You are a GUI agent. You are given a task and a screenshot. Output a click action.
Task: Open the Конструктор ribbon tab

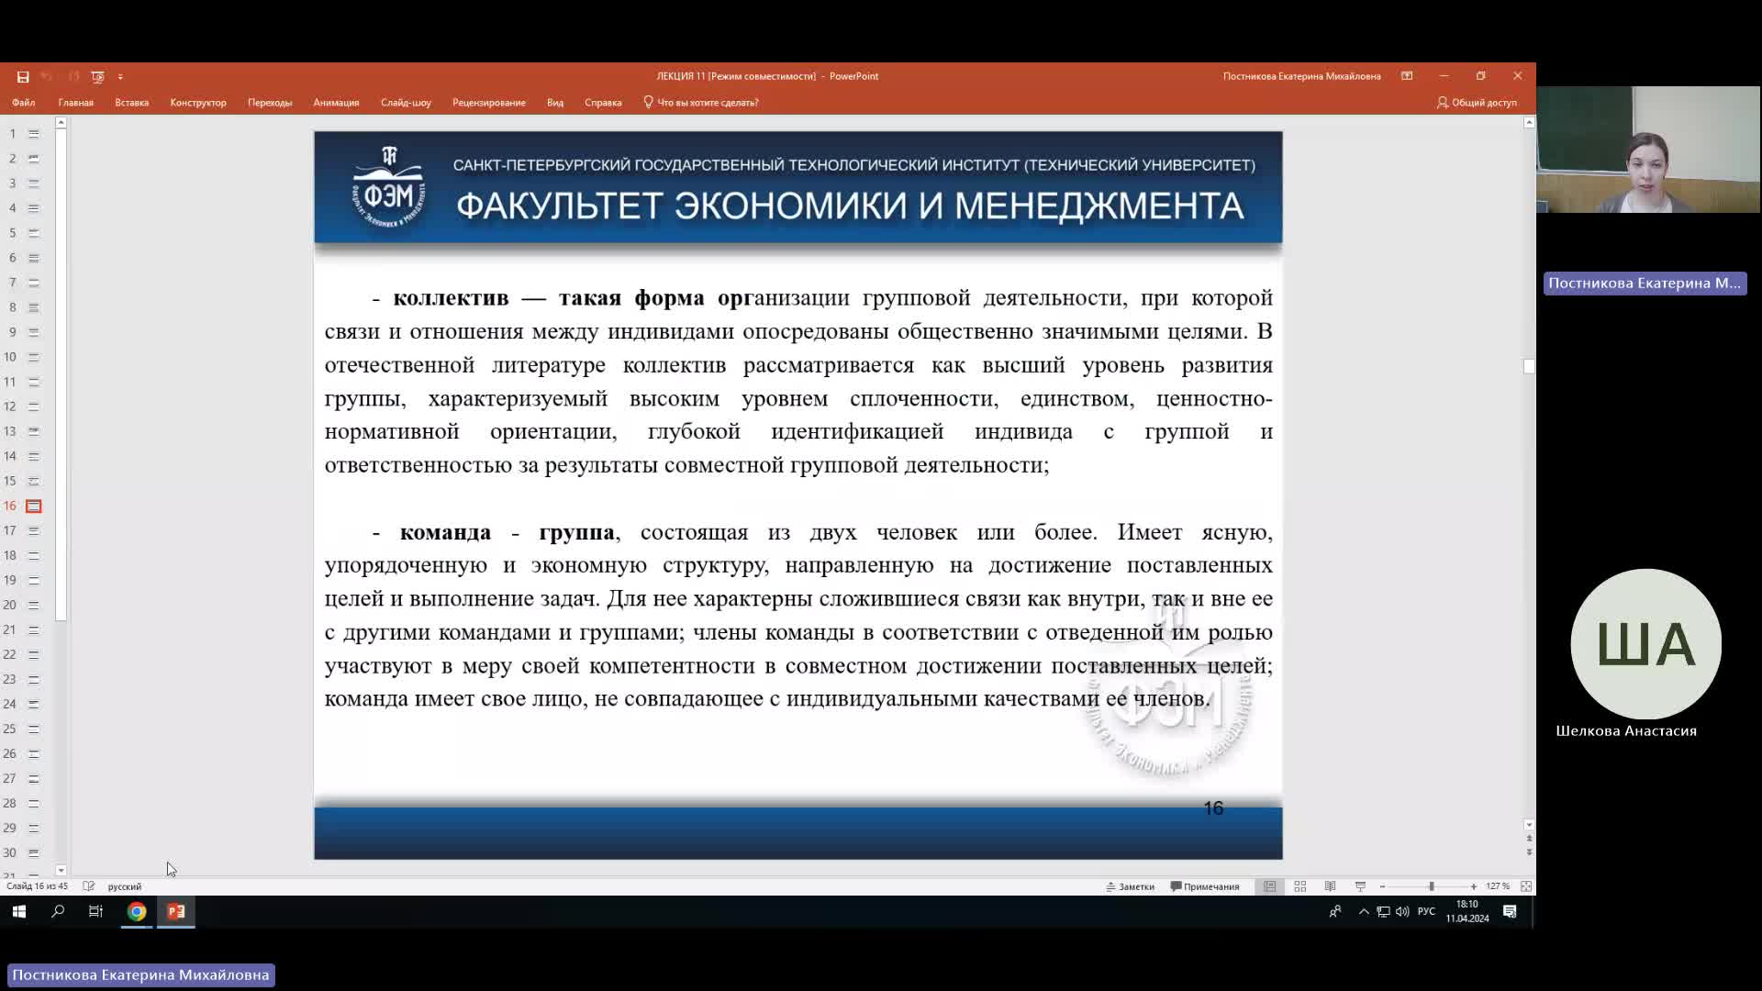198,103
